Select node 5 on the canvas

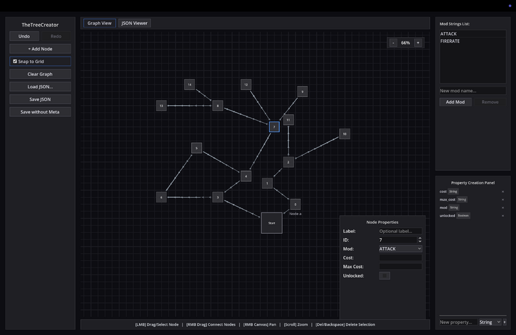click(x=196, y=148)
